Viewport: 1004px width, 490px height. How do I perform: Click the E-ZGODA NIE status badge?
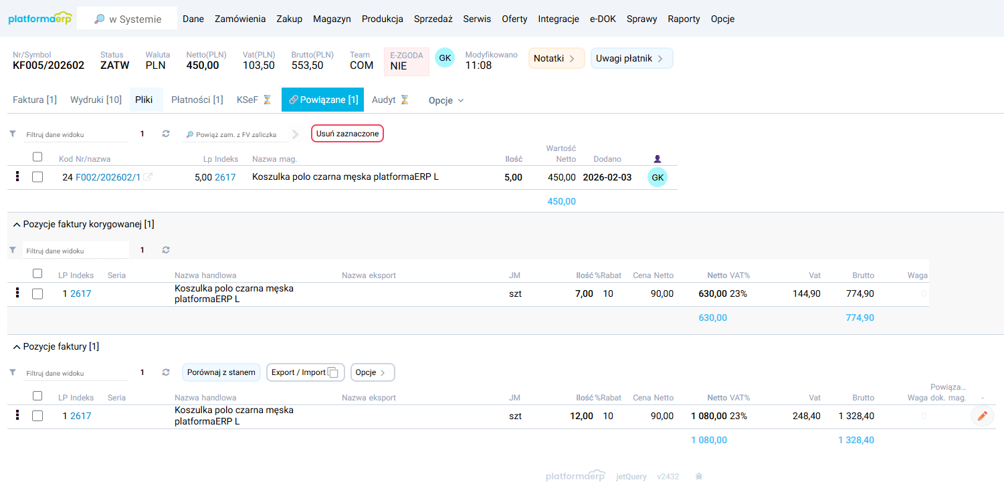coord(407,62)
